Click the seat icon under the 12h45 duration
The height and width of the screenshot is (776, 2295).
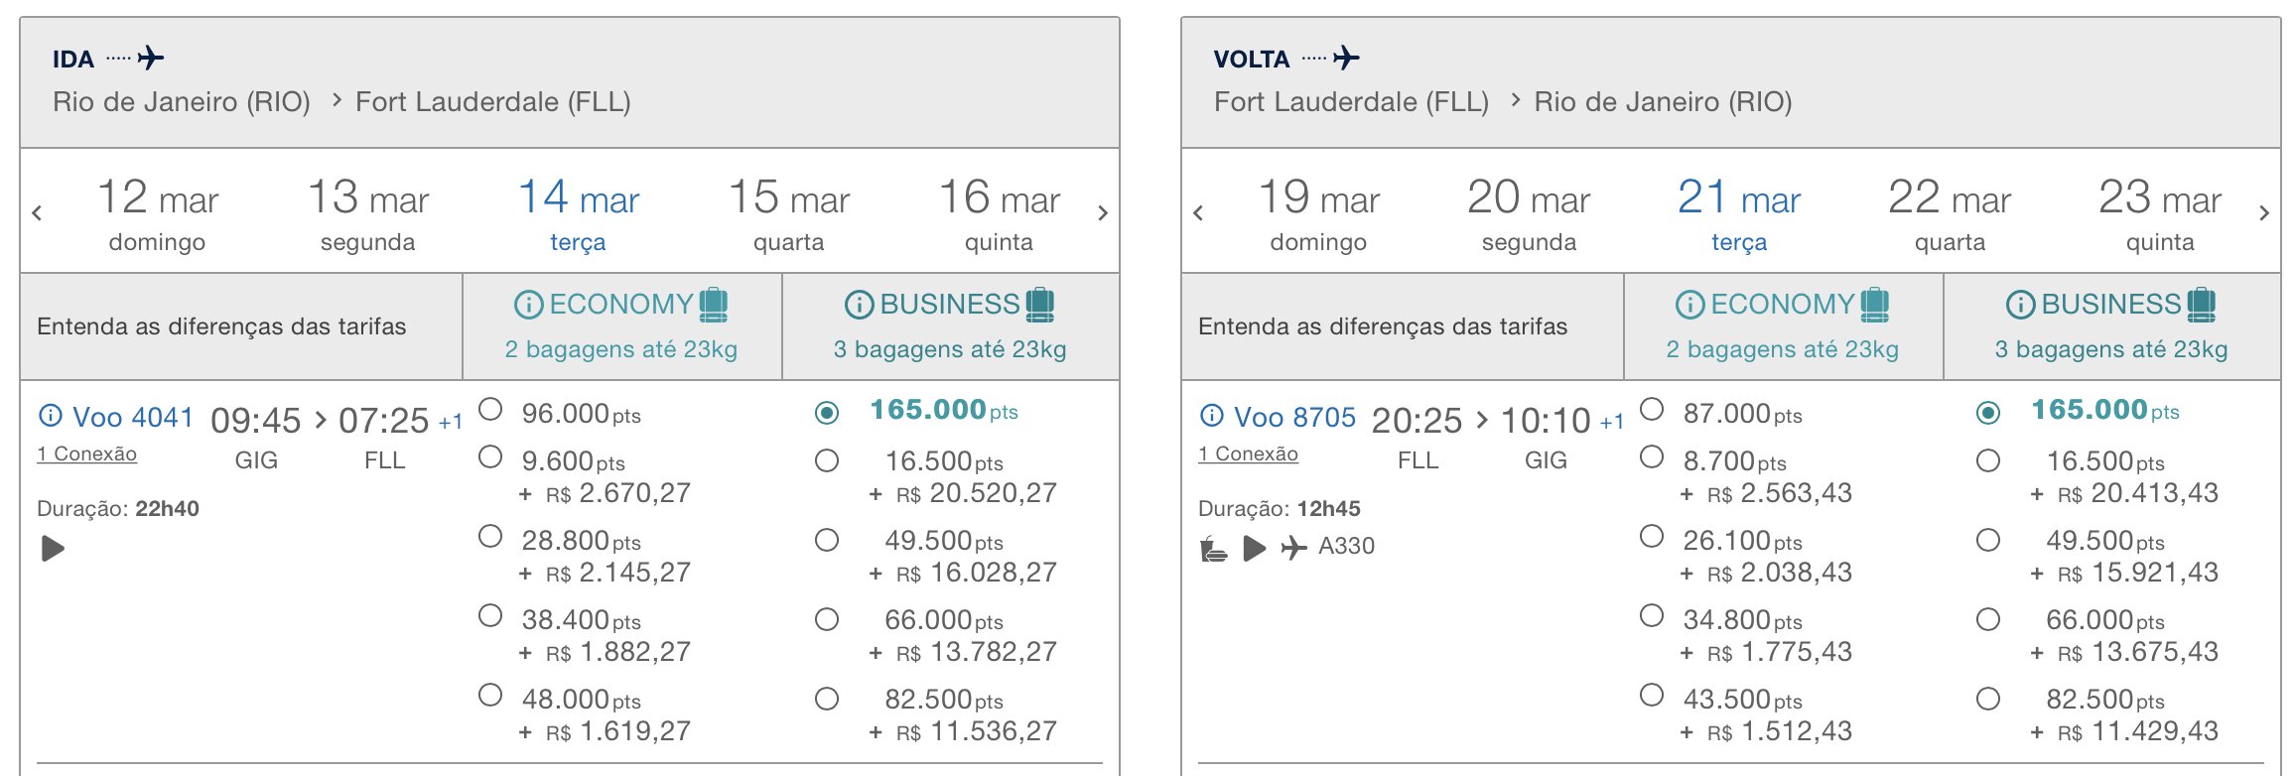(x=1213, y=548)
